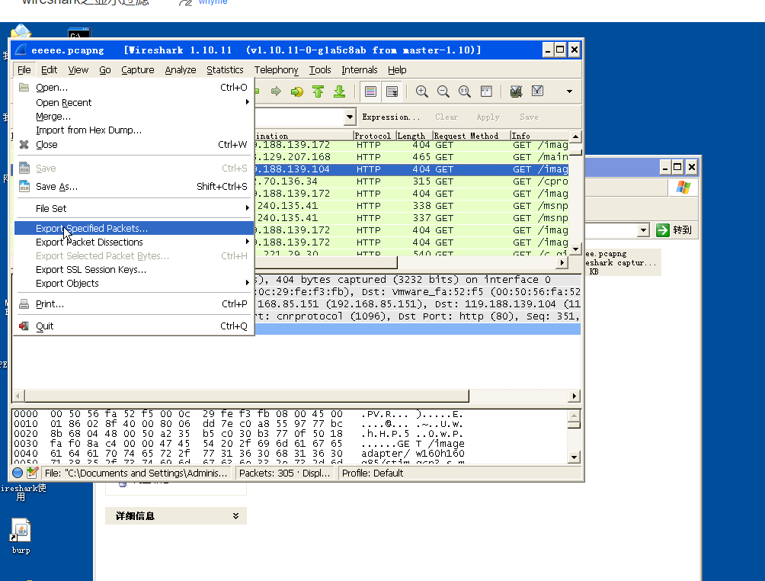
Task: Sort by Request Method column header
Action: point(471,136)
